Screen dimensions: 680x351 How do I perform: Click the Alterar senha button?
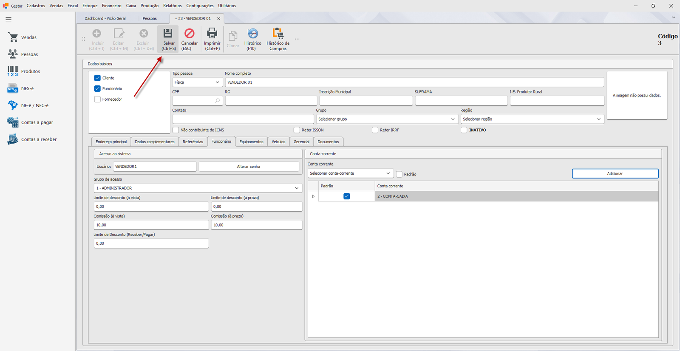(249, 167)
